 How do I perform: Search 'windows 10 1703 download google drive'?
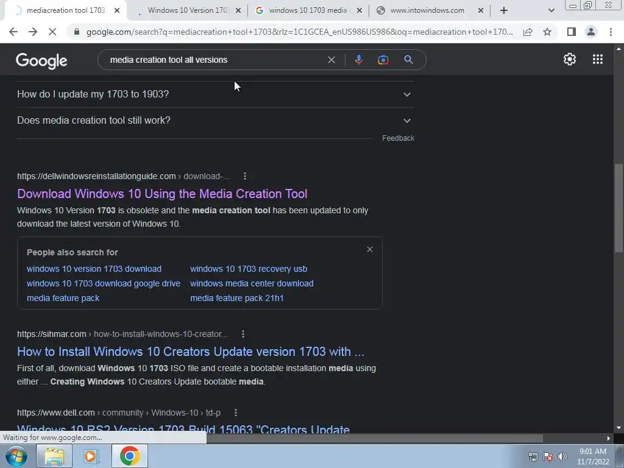(x=104, y=284)
